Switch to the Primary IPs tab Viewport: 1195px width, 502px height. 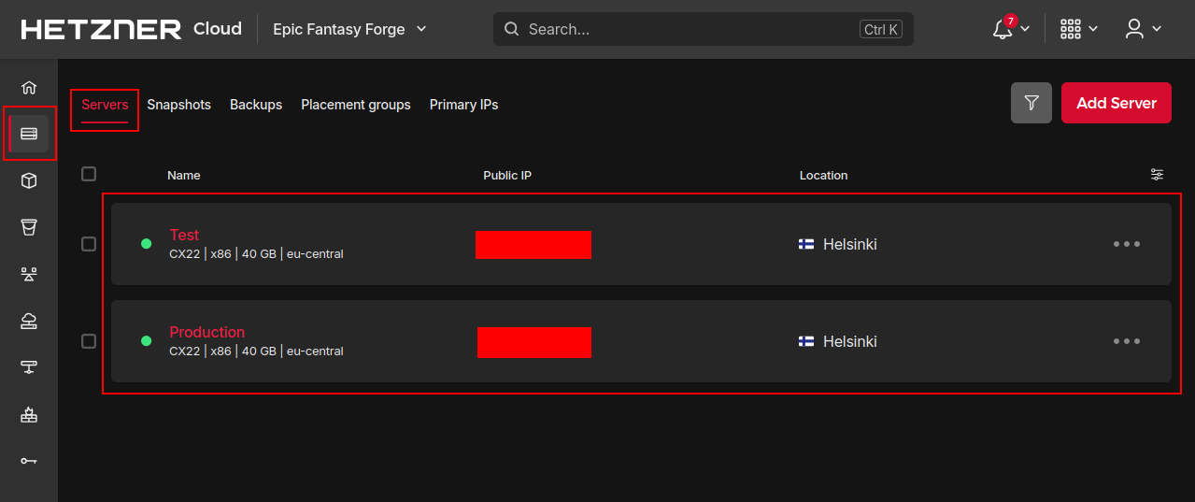463,105
